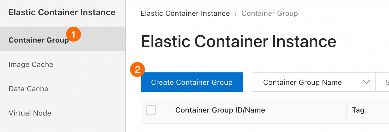Open Image Cache from the sidebar

[31, 64]
